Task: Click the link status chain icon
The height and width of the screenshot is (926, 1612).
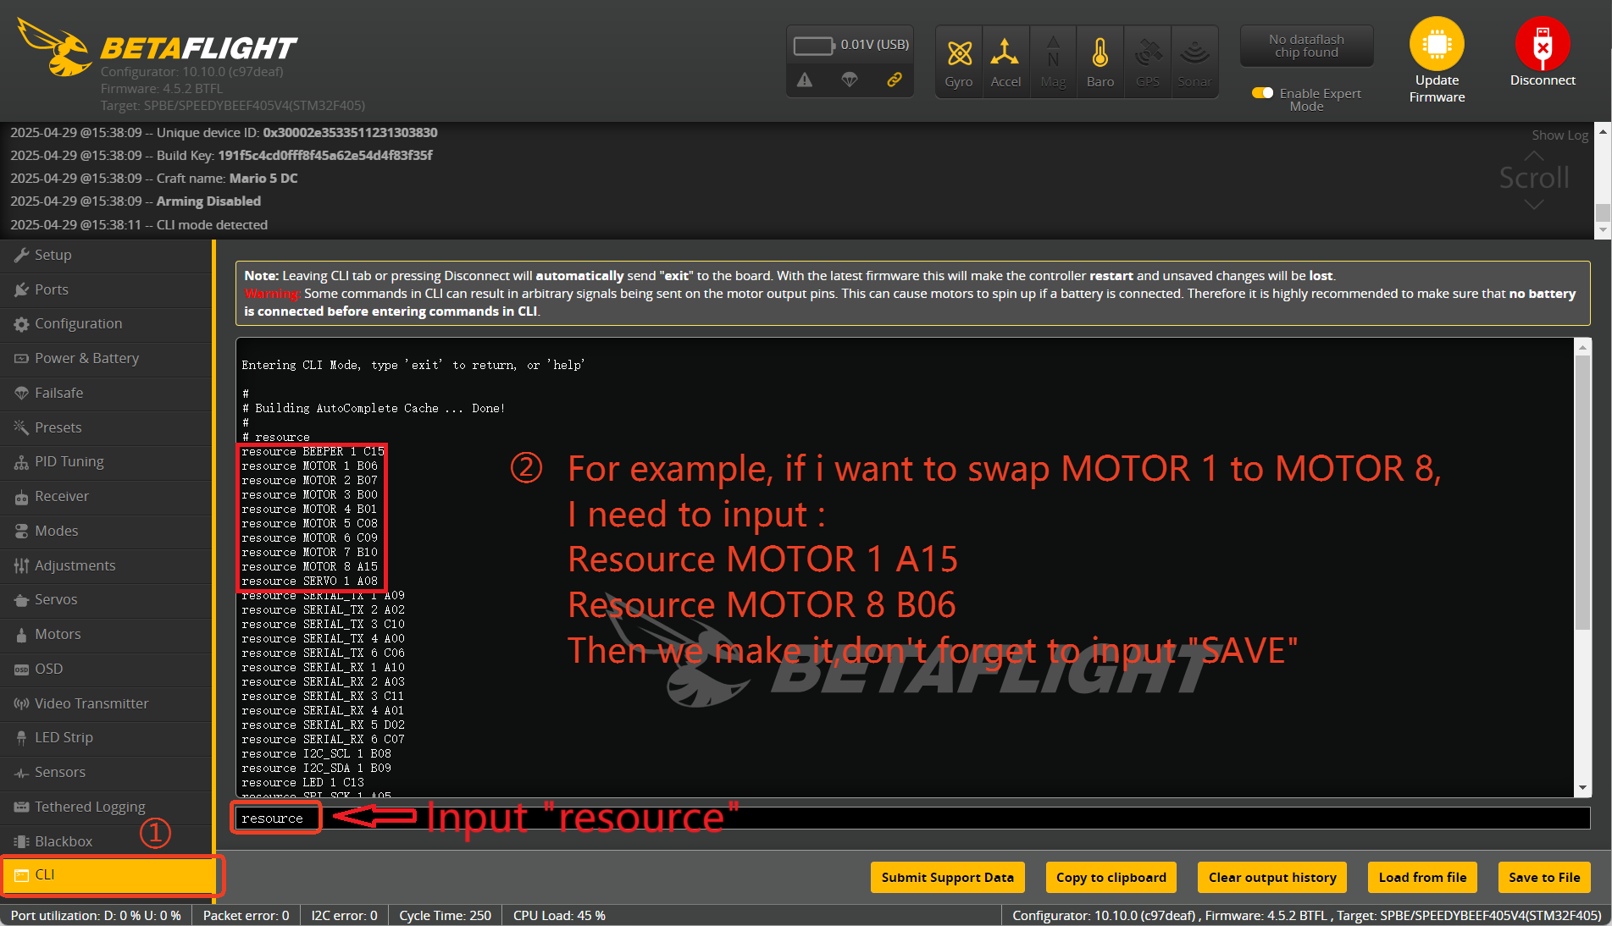Action: (895, 80)
